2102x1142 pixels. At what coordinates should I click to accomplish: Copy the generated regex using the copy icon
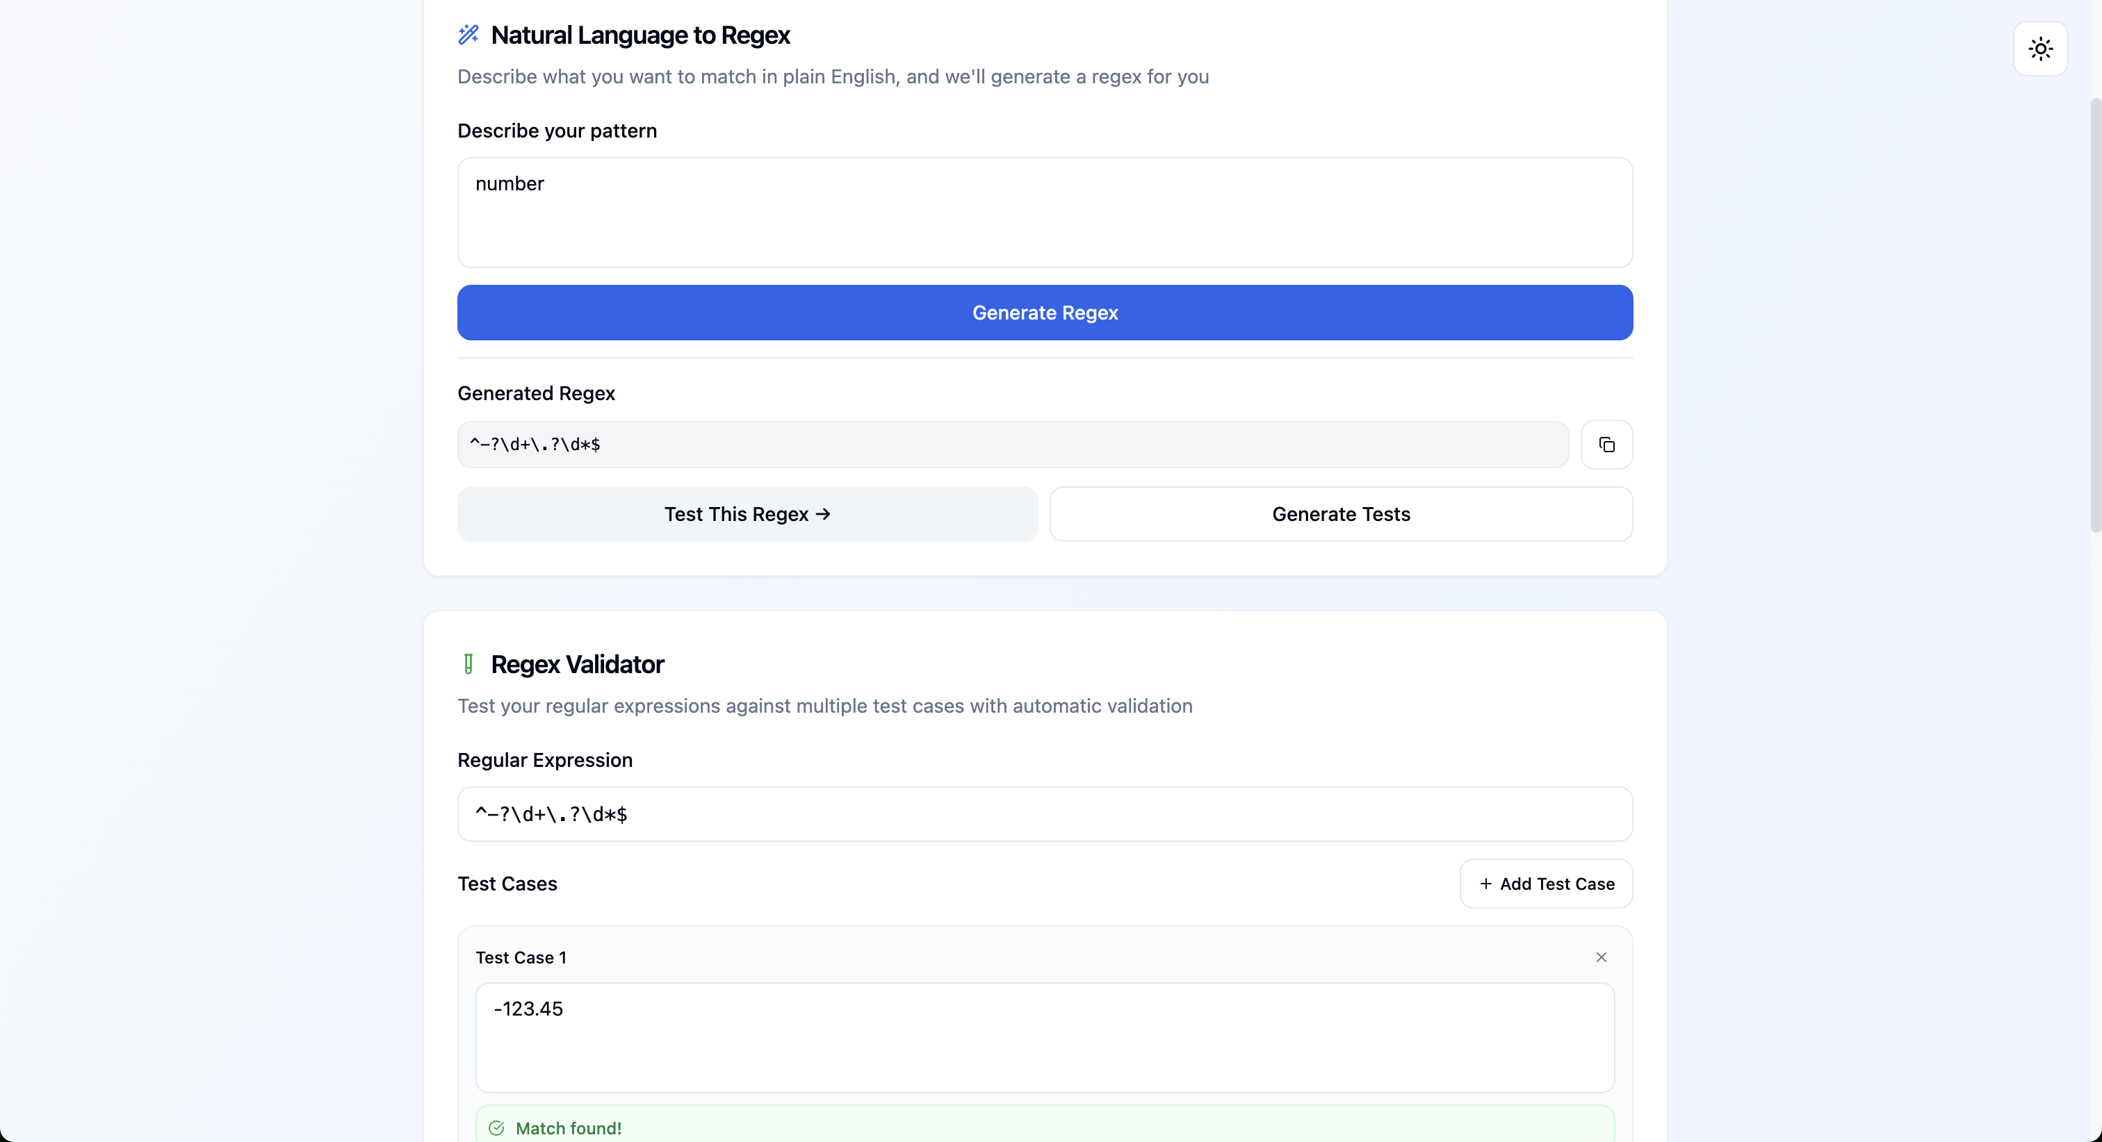(x=1608, y=444)
